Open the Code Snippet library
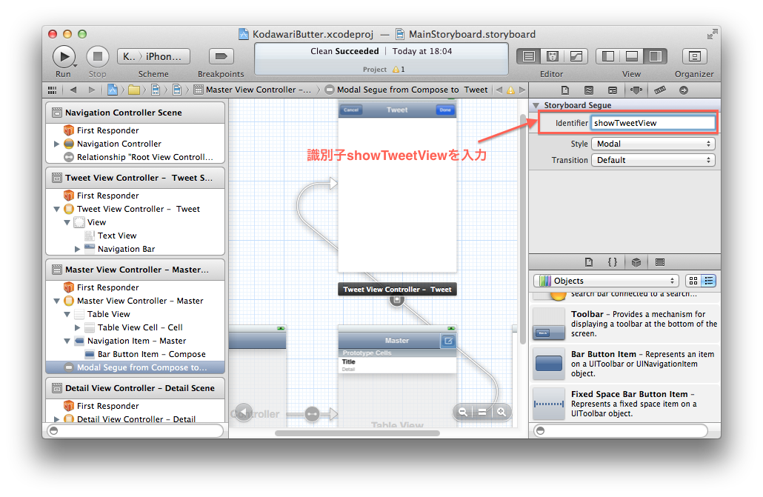 point(613,262)
